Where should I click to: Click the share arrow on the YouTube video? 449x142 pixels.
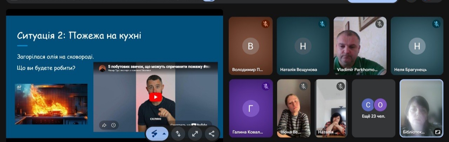tap(104, 125)
